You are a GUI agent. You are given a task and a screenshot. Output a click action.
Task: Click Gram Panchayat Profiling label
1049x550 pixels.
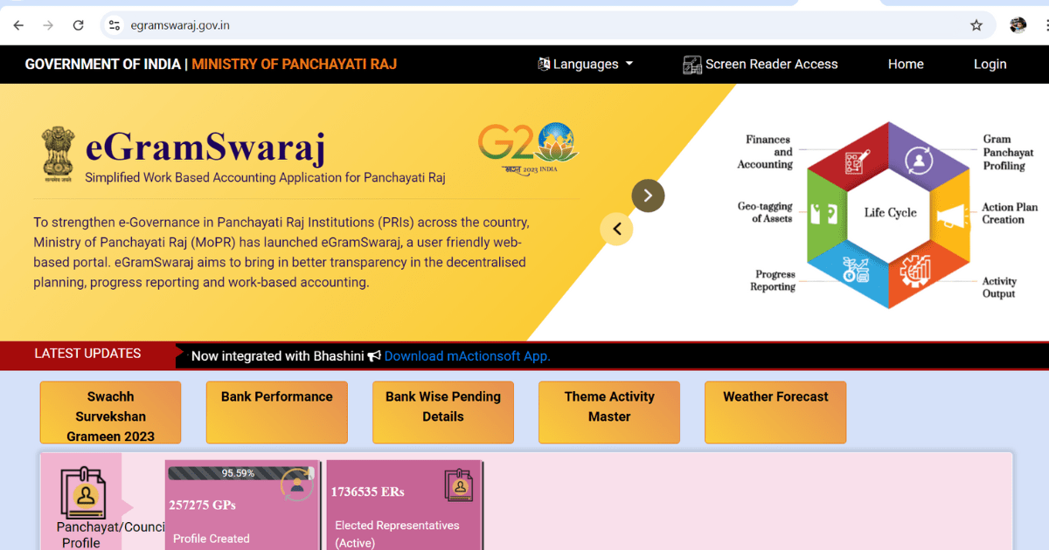[1008, 152]
